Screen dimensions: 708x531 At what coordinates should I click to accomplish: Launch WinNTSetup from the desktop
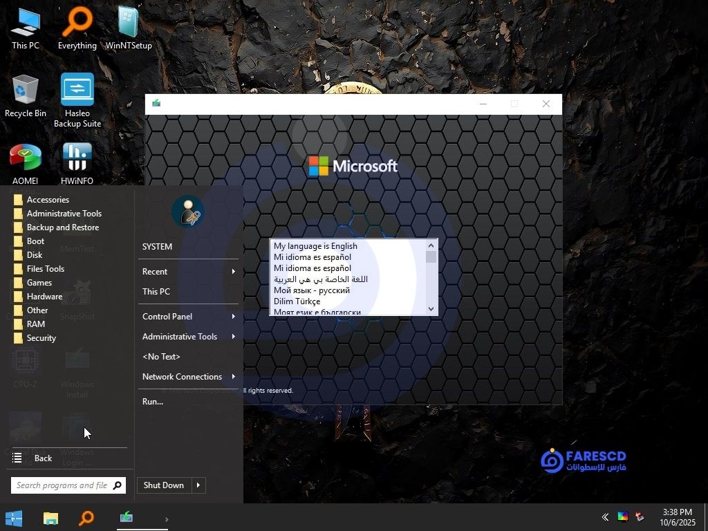[x=128, y=28]
